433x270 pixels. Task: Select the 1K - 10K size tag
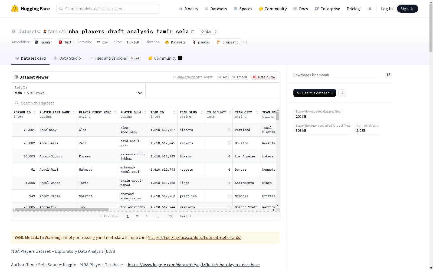(x=133, y=42)
